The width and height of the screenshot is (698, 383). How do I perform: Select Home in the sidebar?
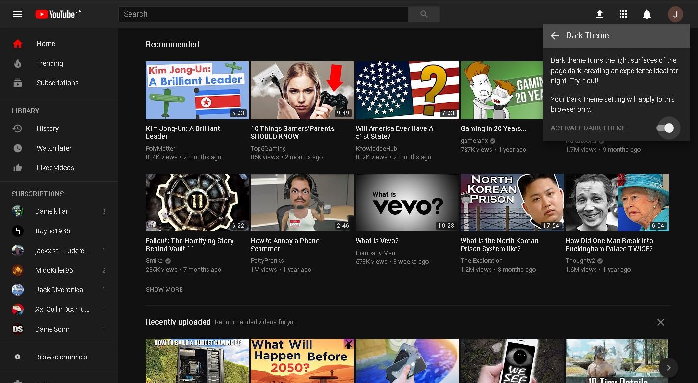point(59,44)
